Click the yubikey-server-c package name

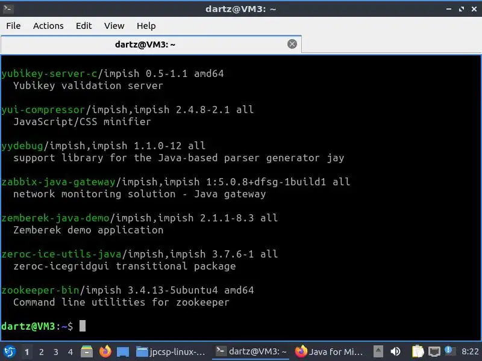pyautogui.click(x=49, y=74)
